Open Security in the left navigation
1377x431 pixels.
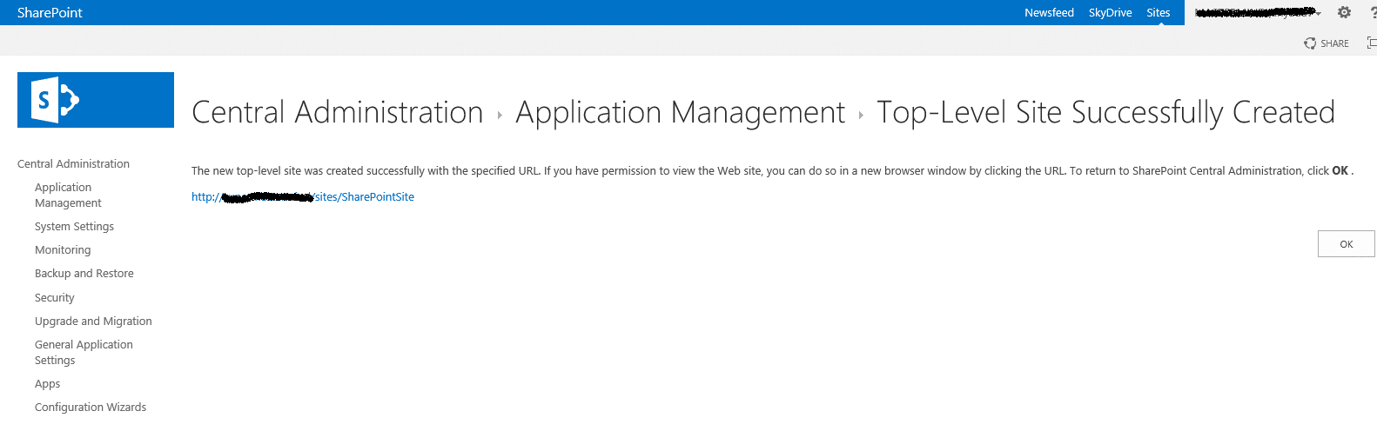(x=55, y=297)
